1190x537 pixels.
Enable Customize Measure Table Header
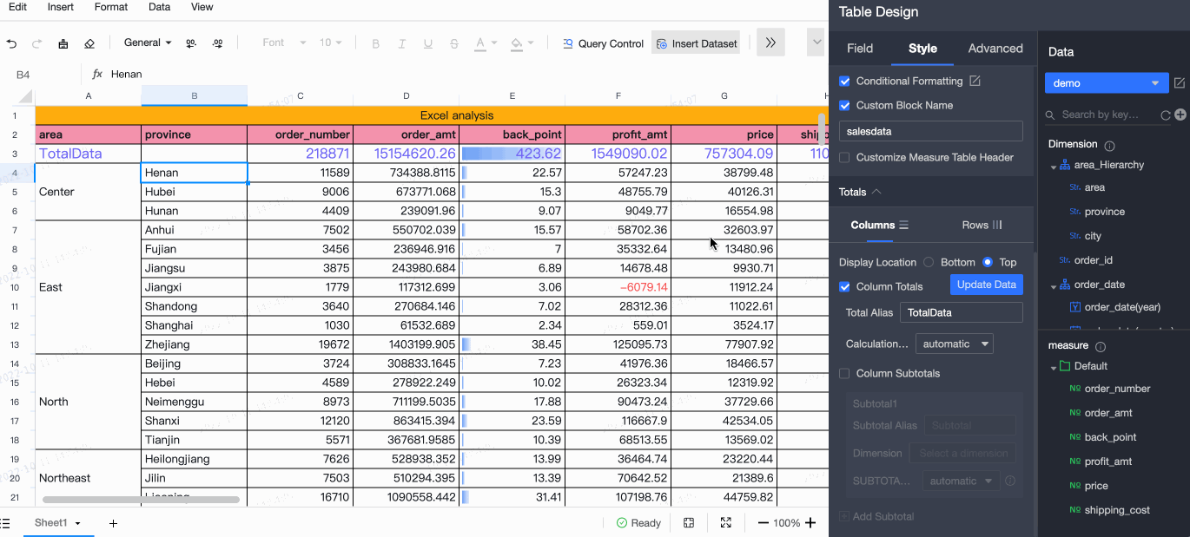point(844,157)
